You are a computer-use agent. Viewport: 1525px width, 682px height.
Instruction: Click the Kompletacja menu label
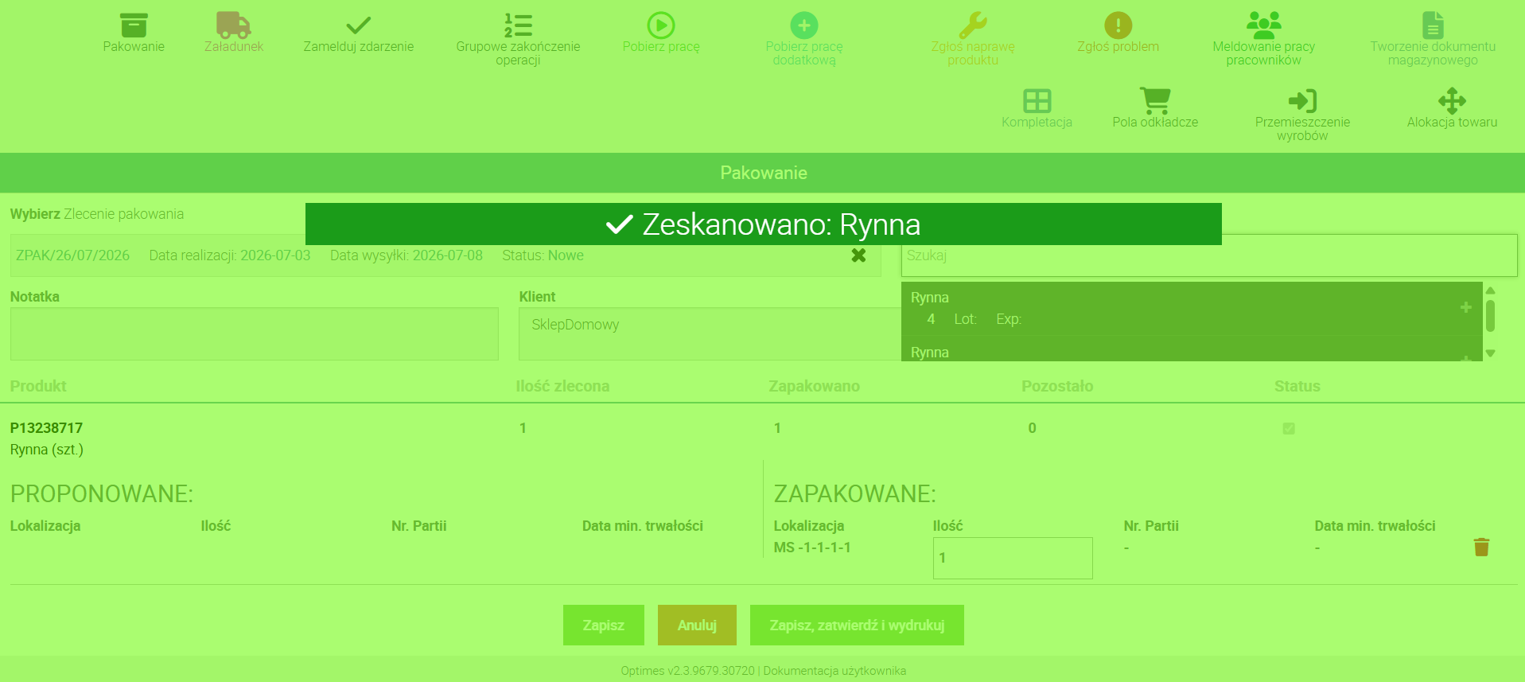click(x=1037, y=122)
